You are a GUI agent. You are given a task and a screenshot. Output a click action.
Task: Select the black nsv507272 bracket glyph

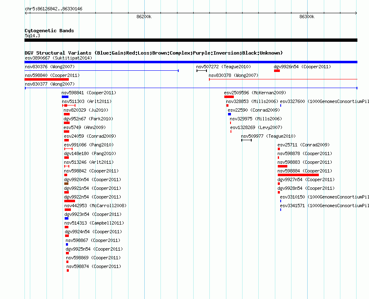click(201, 71)
